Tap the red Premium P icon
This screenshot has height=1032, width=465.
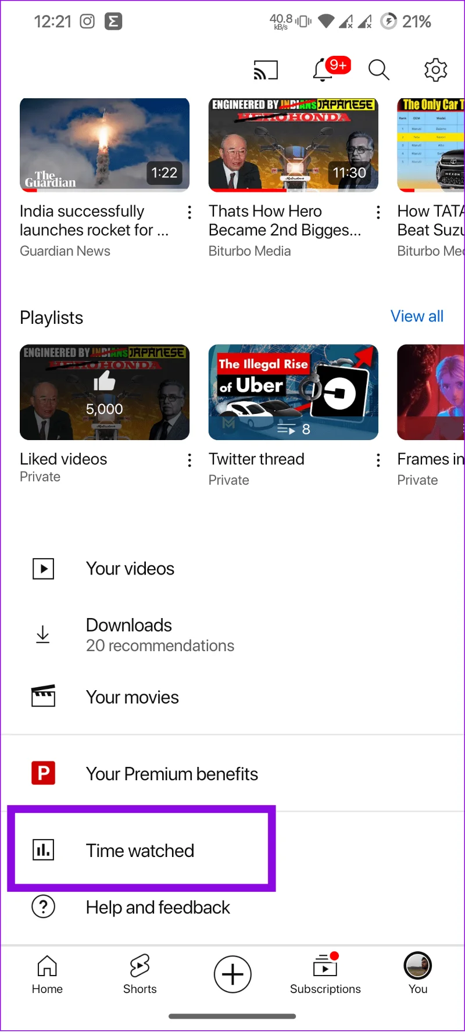click(43, 773)
